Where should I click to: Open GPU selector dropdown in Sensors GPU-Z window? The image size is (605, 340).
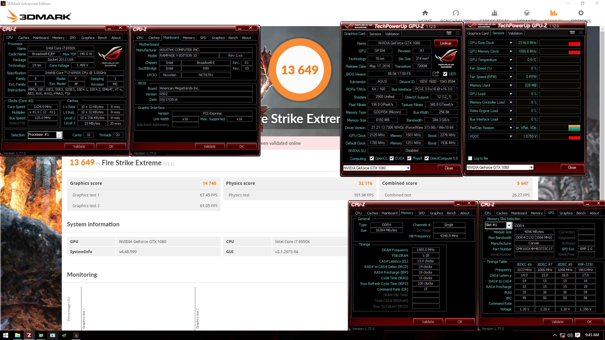tap(531, 167)
